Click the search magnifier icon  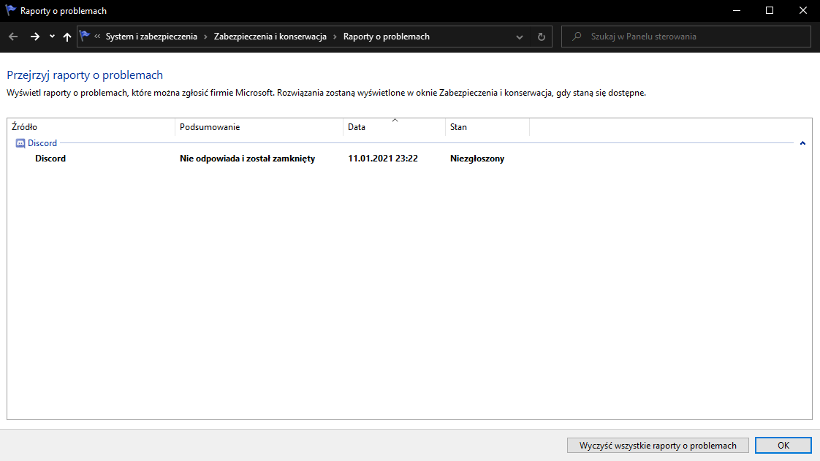click(577, 37)
